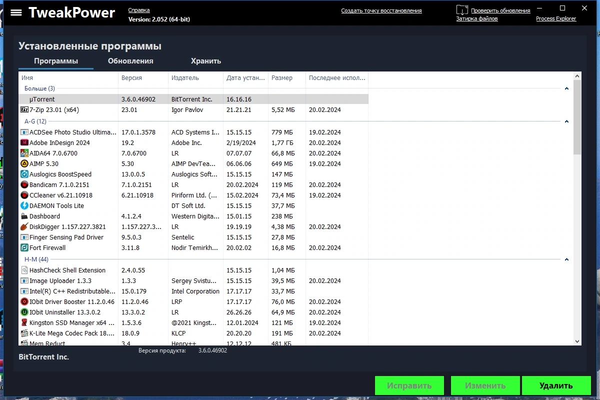The image size is (600, 400).
Task: Click the check updates icon
Action: pos(462,10)
